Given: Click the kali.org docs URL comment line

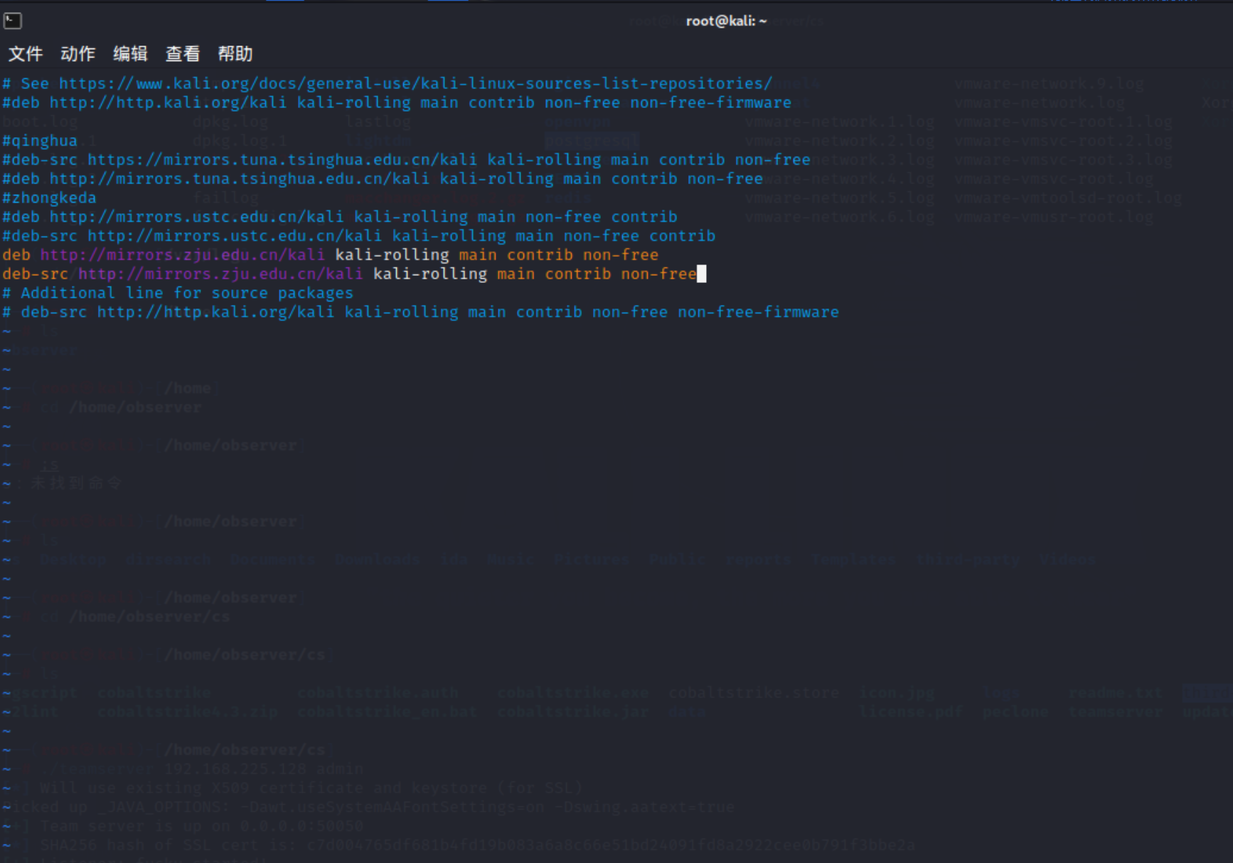Looking at the screenshot, I should (x=387, y=83).
